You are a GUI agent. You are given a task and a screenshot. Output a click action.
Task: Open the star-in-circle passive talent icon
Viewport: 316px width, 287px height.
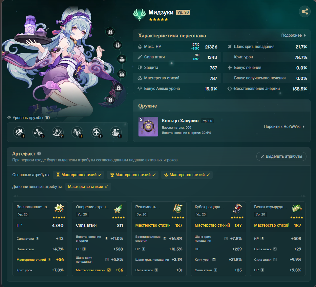point(96,132)
